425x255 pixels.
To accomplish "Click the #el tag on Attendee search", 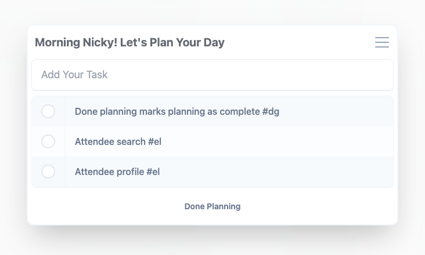I will tap(154, 141).
